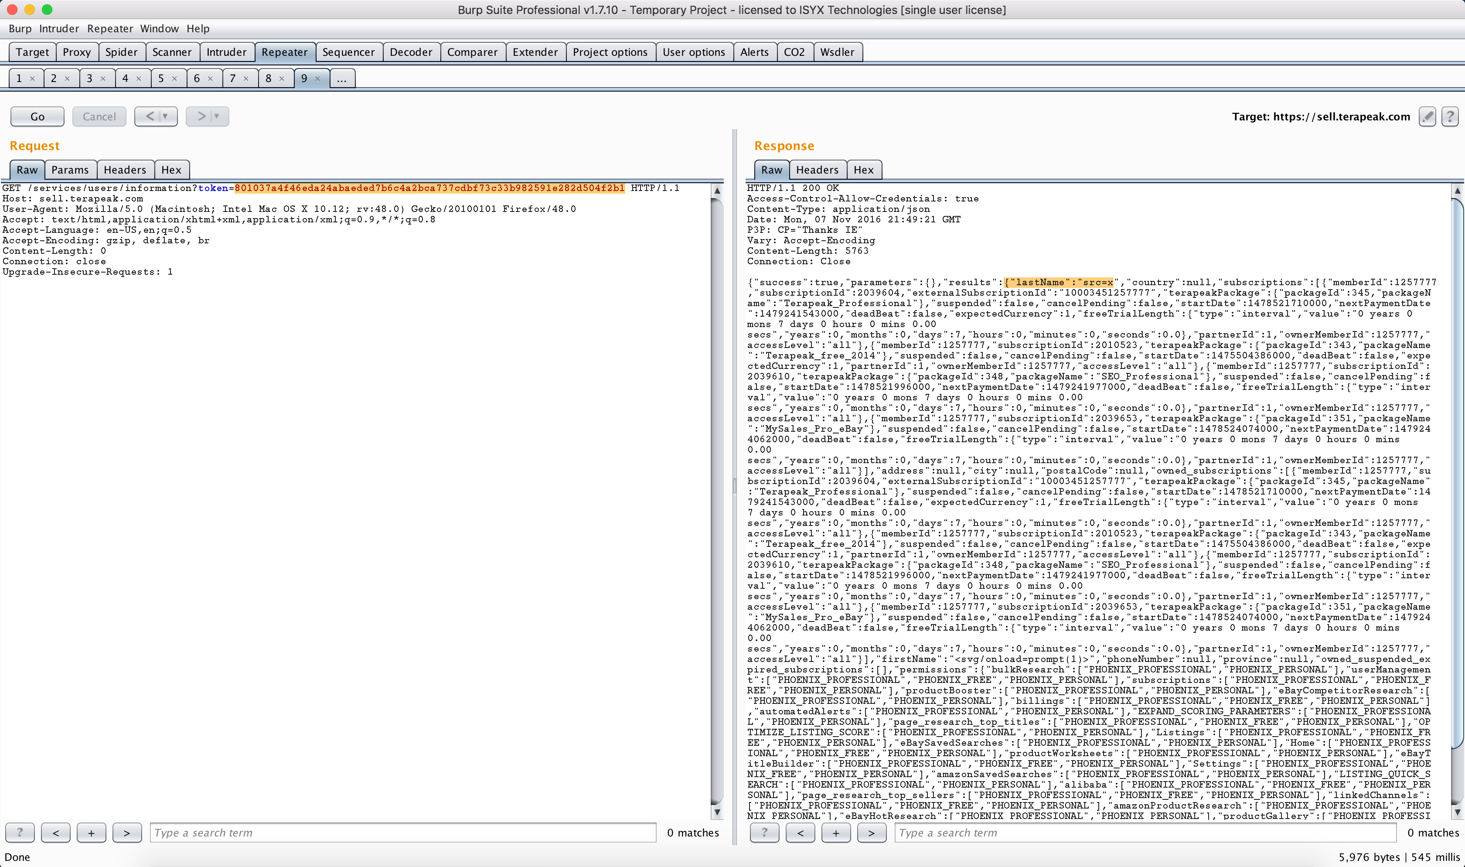
Task: Open the help icon next to target
Action: 1450,116
